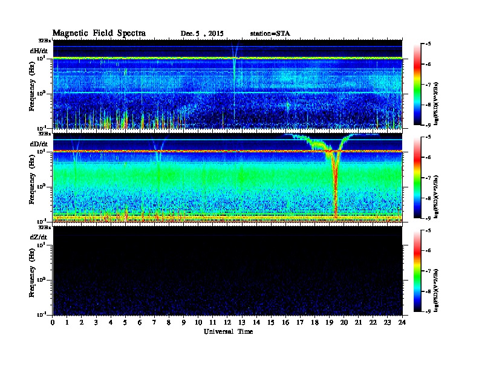
Task: Click the hour 10 tick label
Action: (198, 323)
